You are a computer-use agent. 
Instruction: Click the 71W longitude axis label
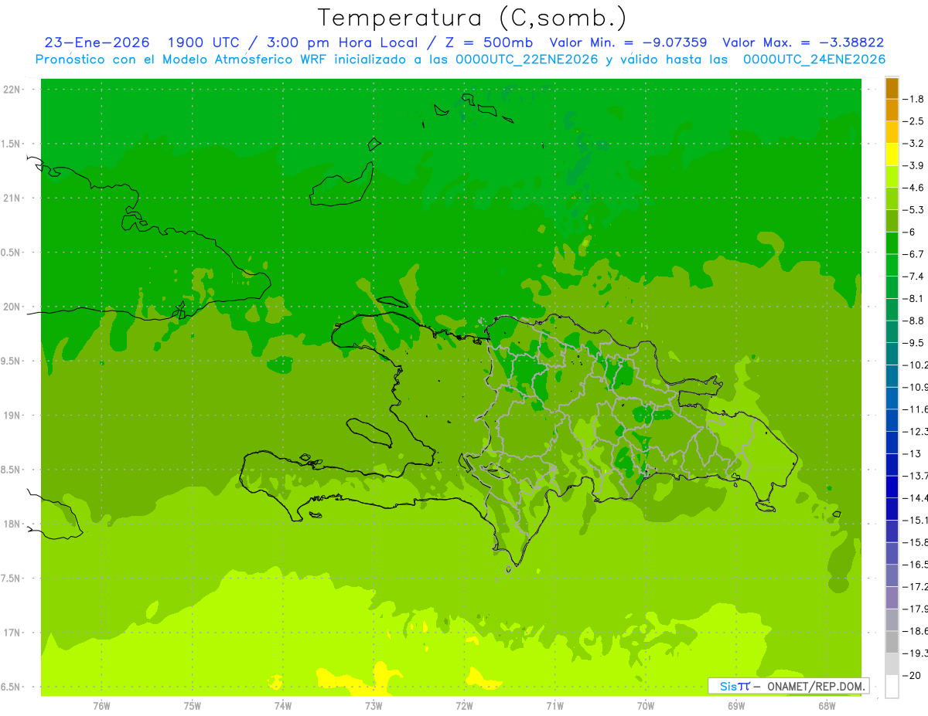click(554, 706)
